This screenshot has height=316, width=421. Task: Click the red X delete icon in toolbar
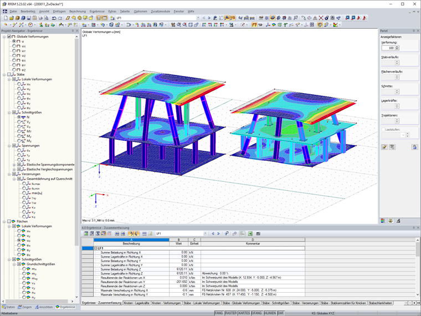click(x=321, y=18)
